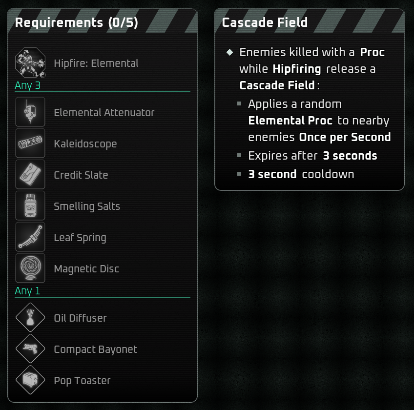This screenshot has width=414, height=410.
Task: Click the Any 1 section label
Action: [27, 291]
